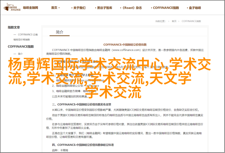
Task: Click the 四、…咖啡豆标准 section heading
Action: (x=83, y=145)
